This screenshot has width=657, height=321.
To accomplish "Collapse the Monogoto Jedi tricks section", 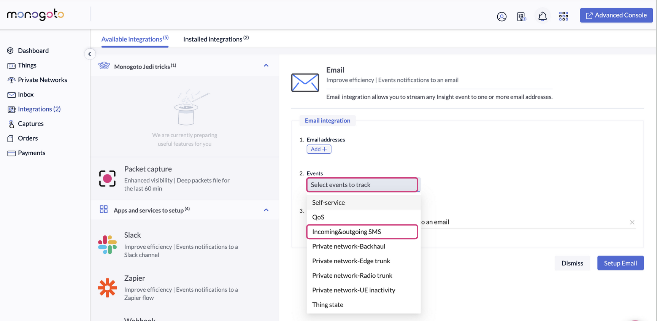I will tap(266, 66).
